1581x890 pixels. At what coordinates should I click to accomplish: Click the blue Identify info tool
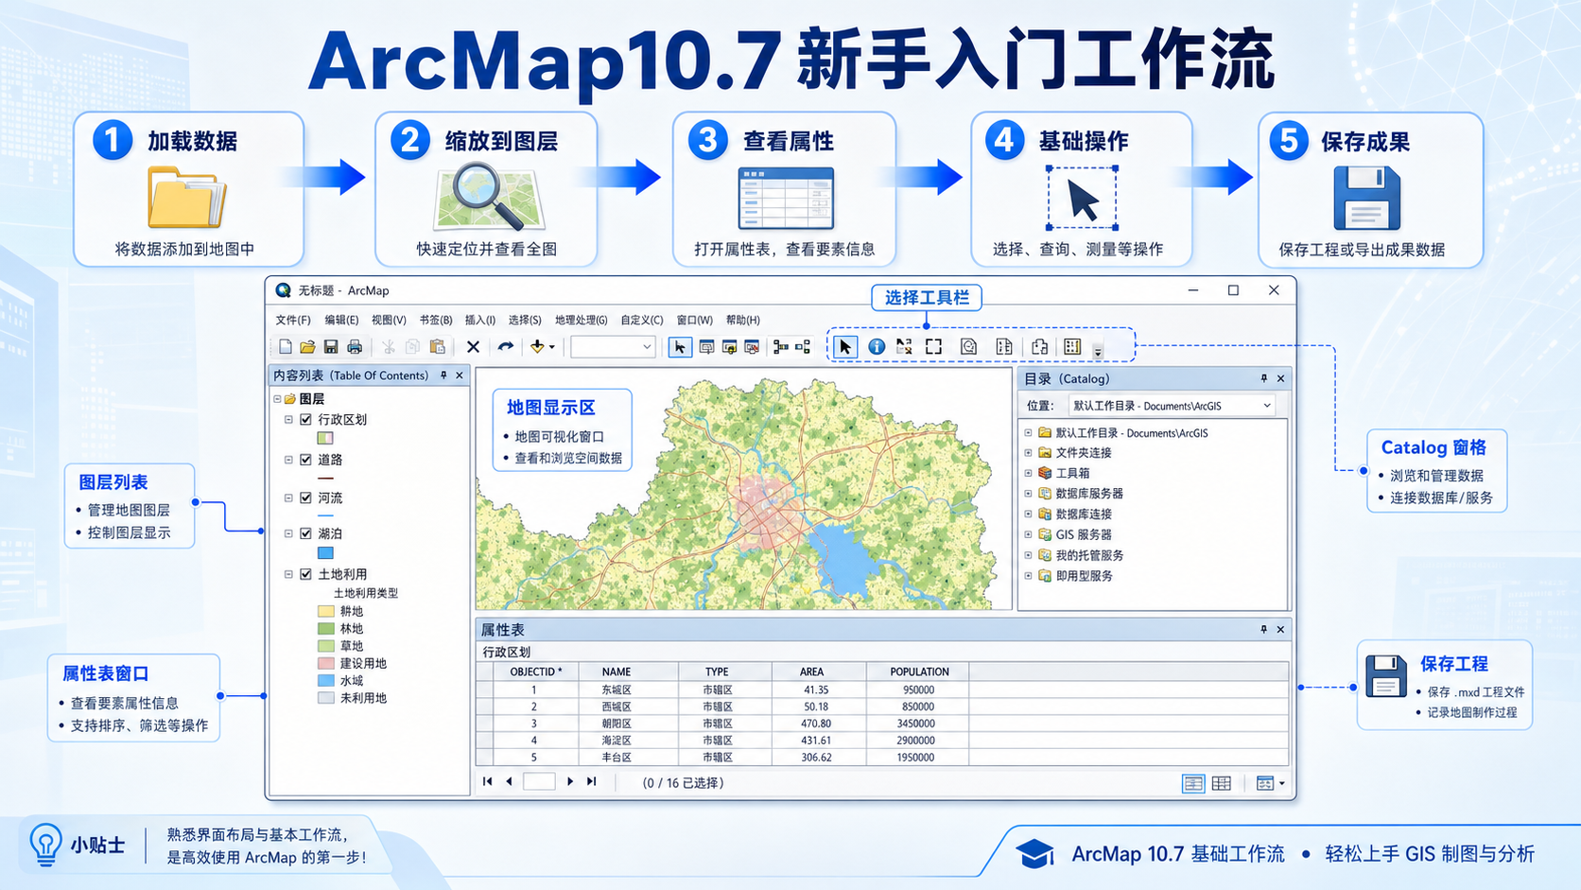(x=877, y=347)
